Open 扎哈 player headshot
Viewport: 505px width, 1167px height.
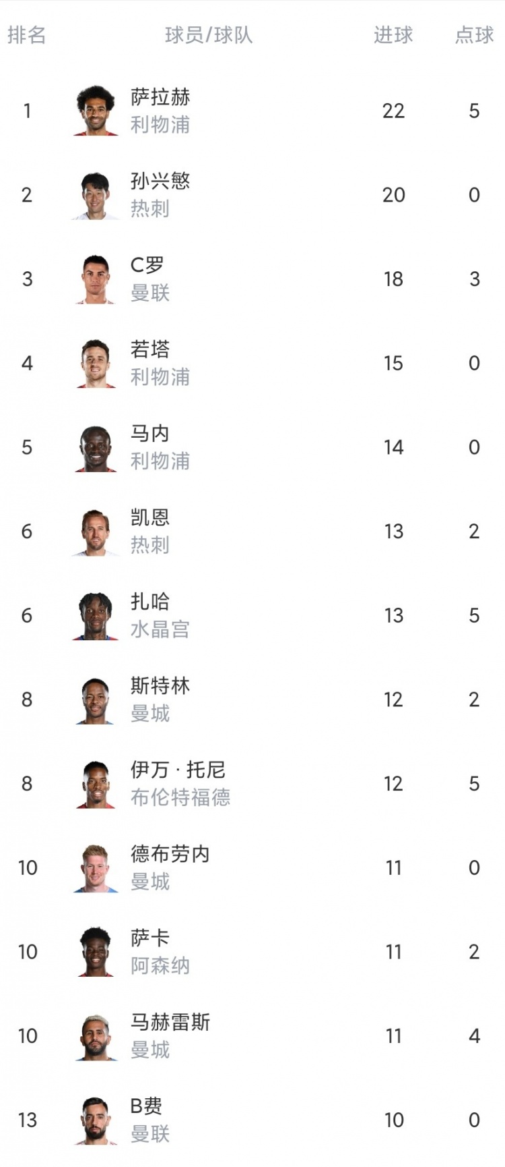96,615
